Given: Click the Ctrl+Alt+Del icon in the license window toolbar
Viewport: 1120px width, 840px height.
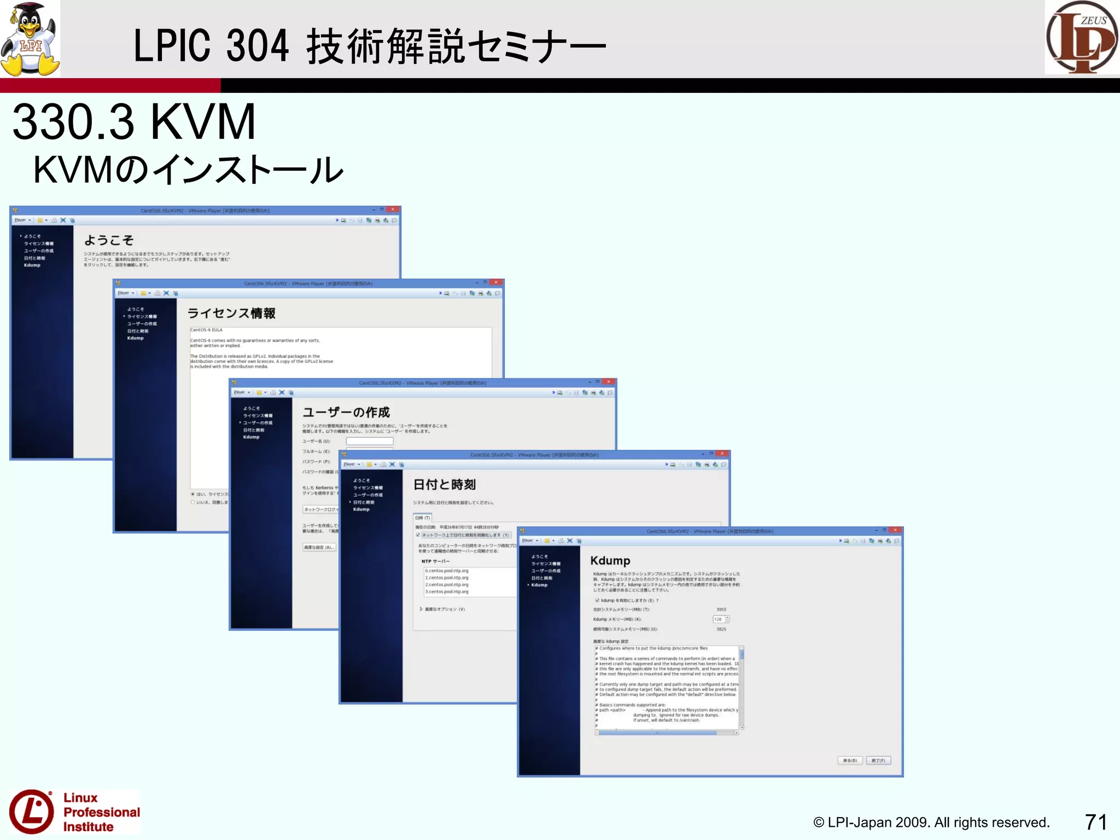Looking at the screenshot, I should (x=157, y=293).
